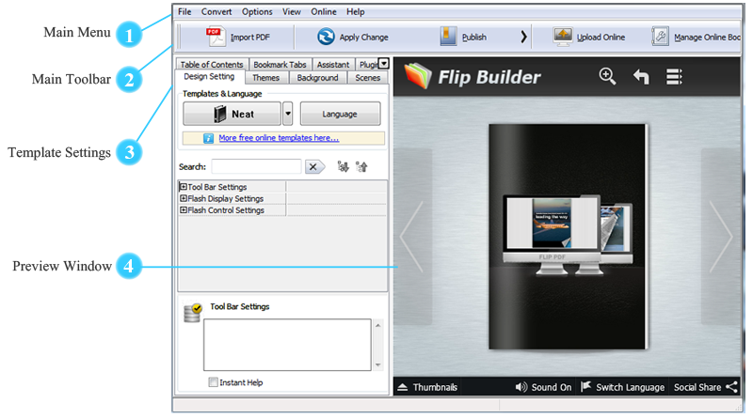753x418 pixels.
Task: Click the Neat template button
Action: coord(232,114)
